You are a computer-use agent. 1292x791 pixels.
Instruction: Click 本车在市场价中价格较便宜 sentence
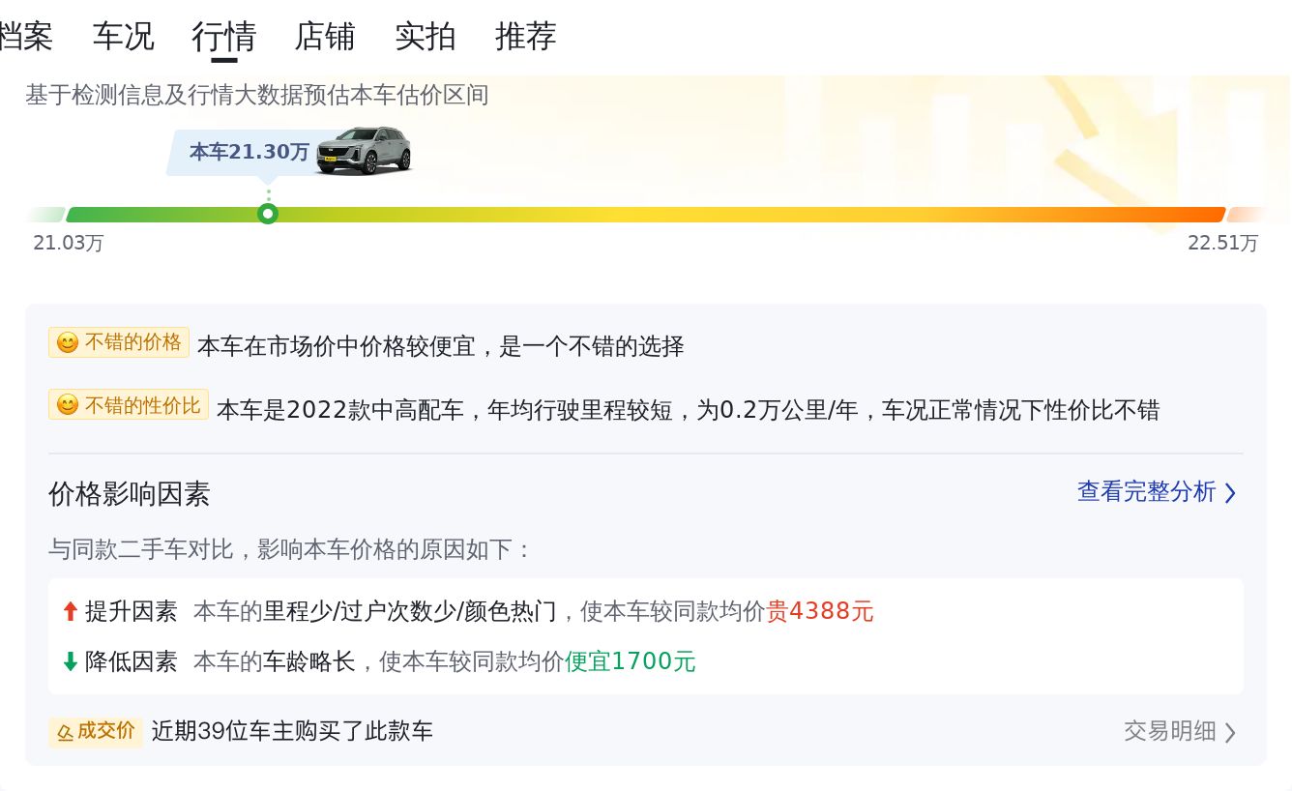pyautogui.click(x=441, y=345)
